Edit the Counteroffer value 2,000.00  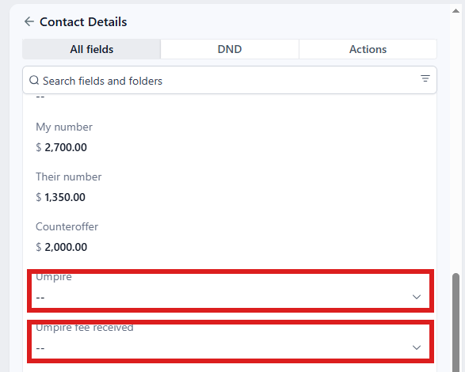pos(66,247)
